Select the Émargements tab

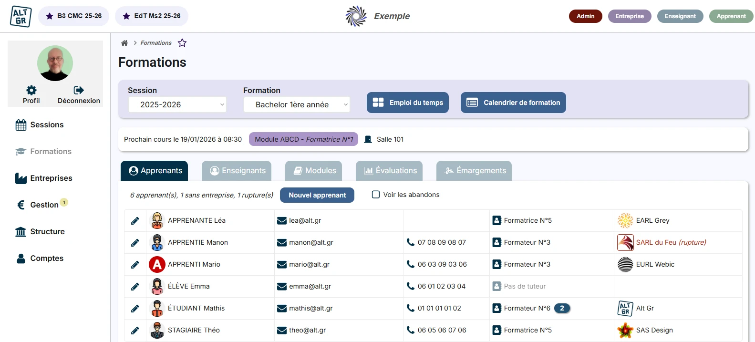click(x=474, y=171)
